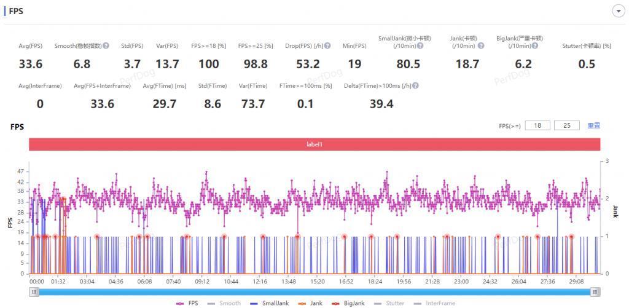Collapse FPS panel with top-right arrow
Screen dimensions: 629x308
(x=618, y=11)
